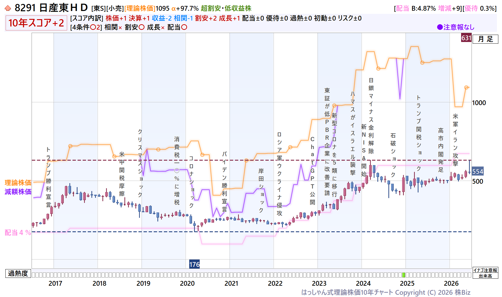Click the 超割安・低収益株 label
The image size is (502, 297).
point(226,8)
